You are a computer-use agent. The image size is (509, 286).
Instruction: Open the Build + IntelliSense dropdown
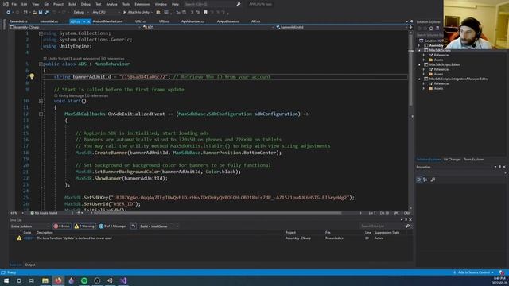coord(159,226)
